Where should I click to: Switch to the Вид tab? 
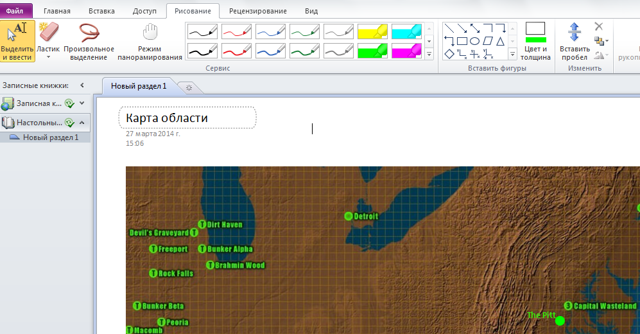(x=311, y=11)
